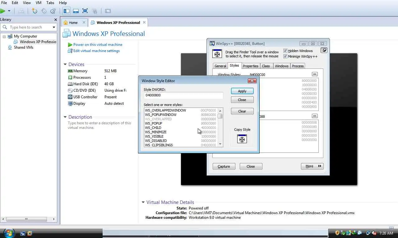Toggle the Hidden Windows checkbox
Screen dimensions: 398x238
coord(285,51)
